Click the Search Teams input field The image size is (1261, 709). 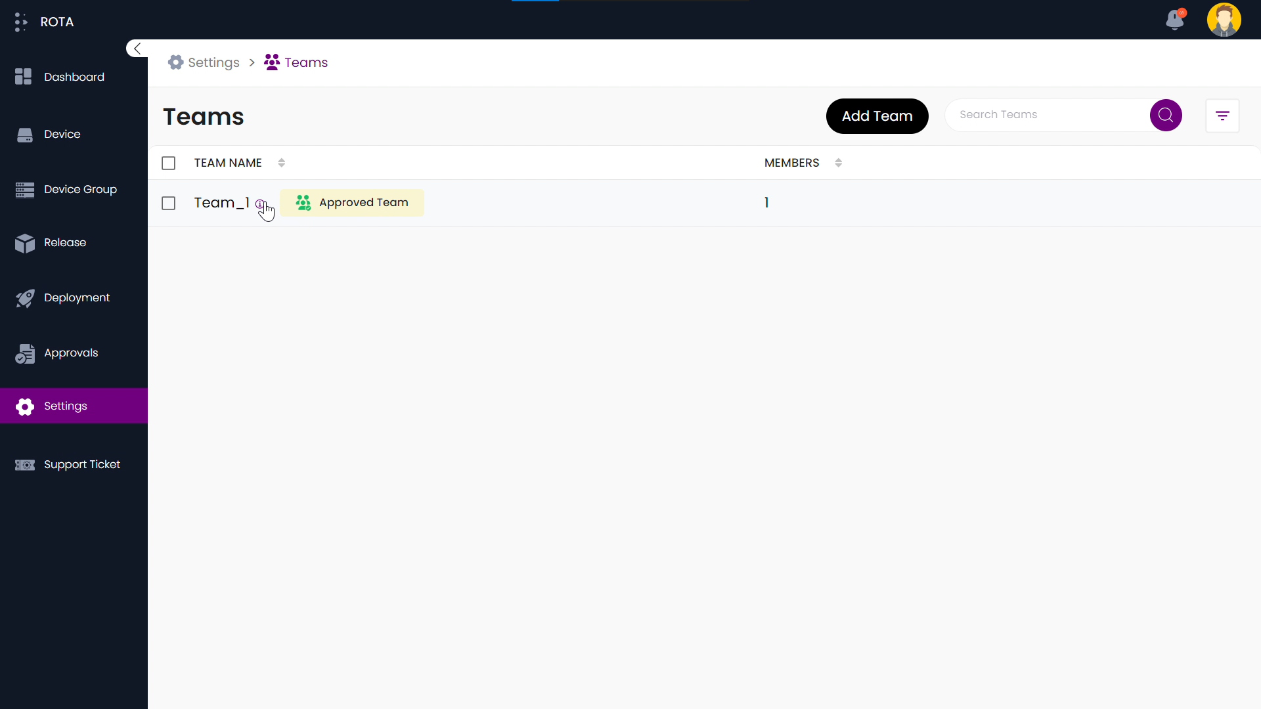tap(1047, 115)
